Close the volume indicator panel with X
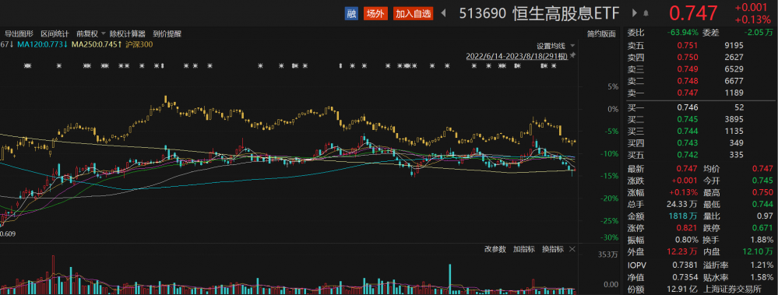This screenshot has width=778, height=295. click(572, 249)
